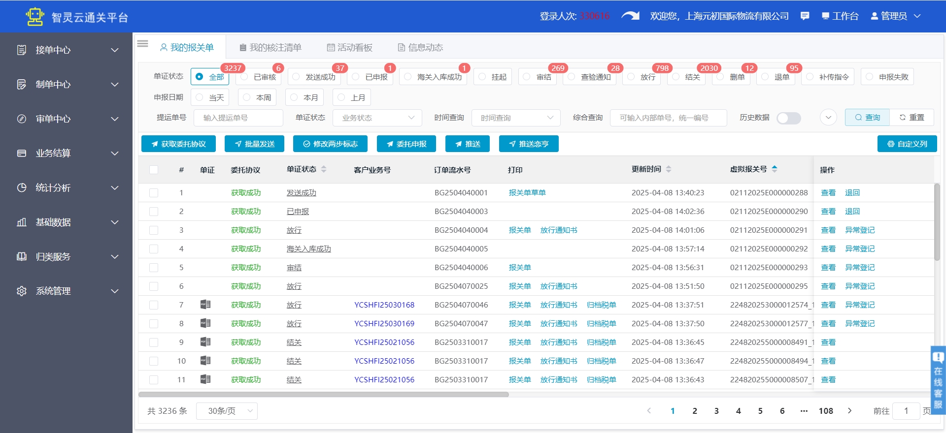Viewport: 946px width, 433px height.
Task: Click the 业务结算 sidebar icon
Action: (22, 153)
